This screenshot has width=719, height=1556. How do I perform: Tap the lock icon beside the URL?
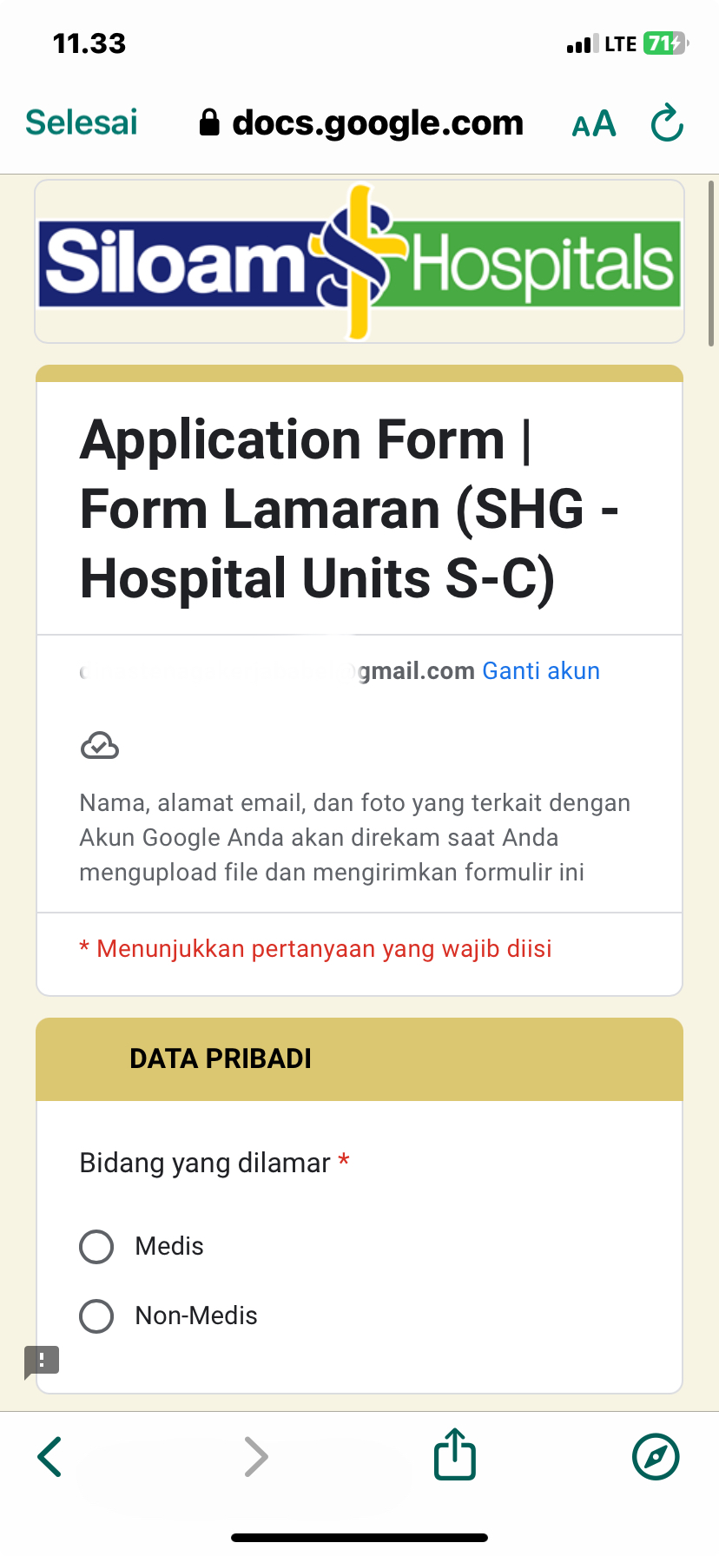[209, 123]
